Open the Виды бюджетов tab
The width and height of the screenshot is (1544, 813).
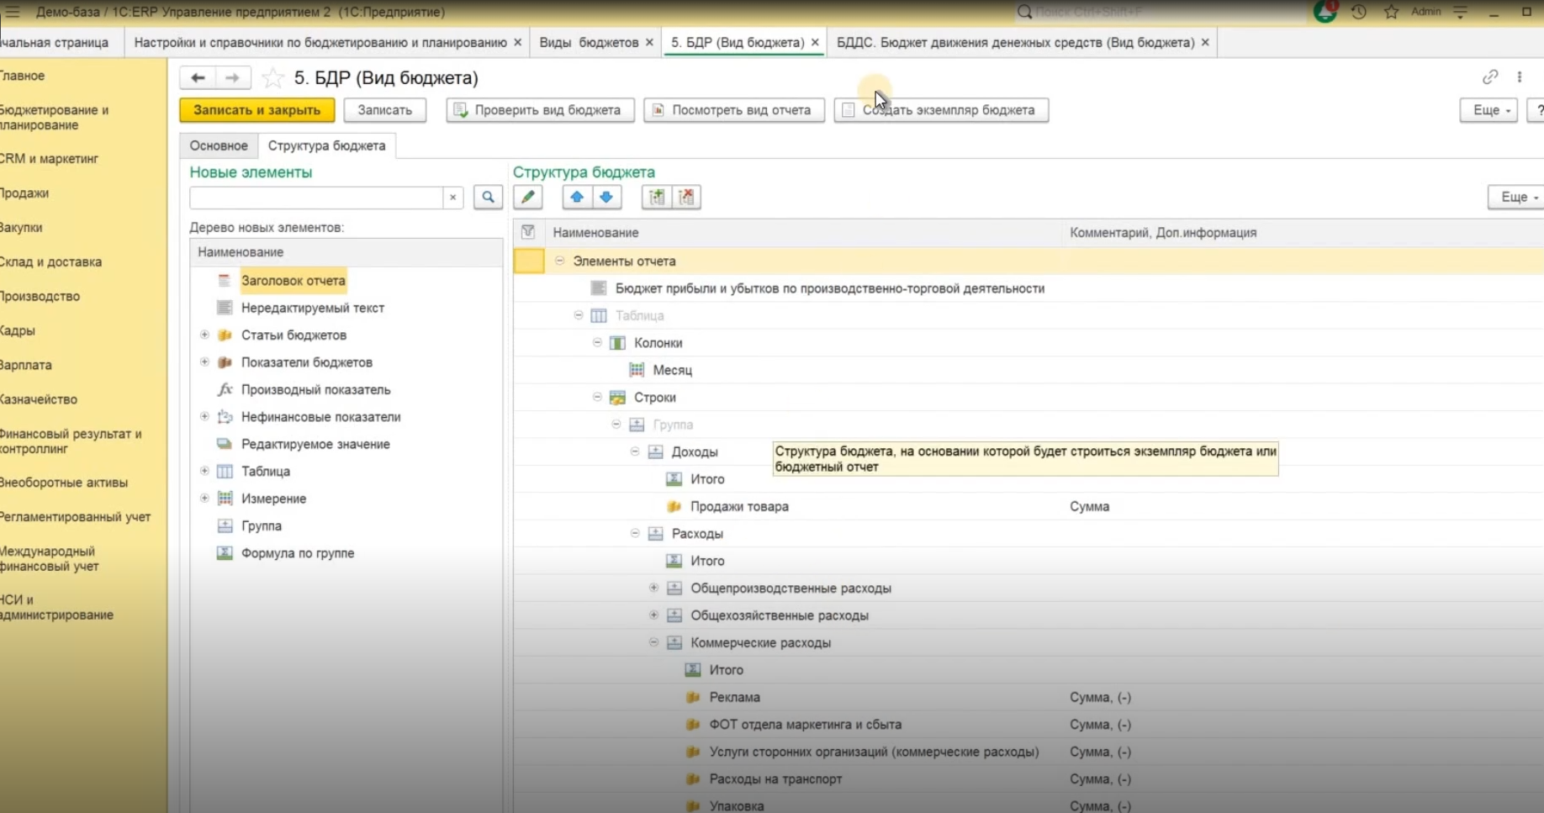(588, 42)
